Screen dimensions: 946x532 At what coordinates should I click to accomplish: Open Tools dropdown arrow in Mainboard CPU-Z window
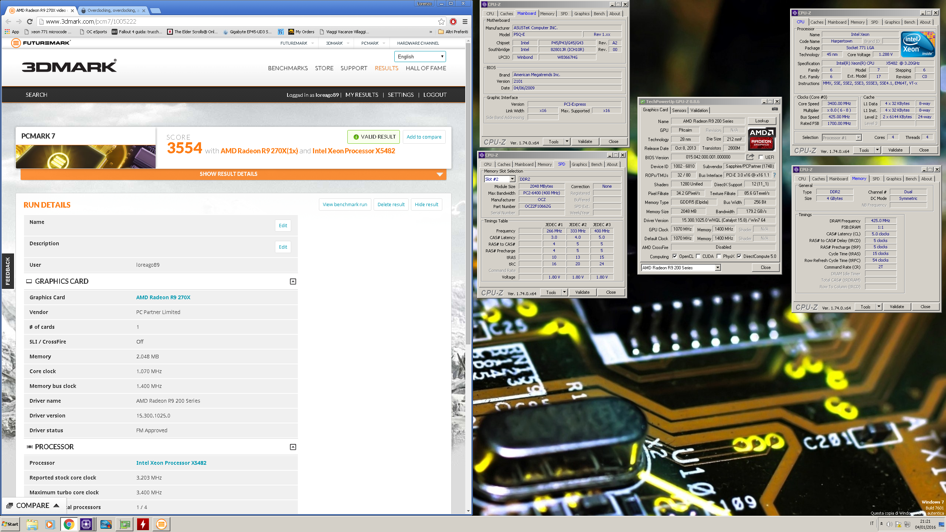pyautogui.click(x=567, y=141)
